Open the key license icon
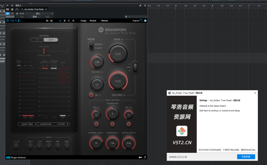Image resolution: width=267 pixels, height=165 pixels. point(140,157)
